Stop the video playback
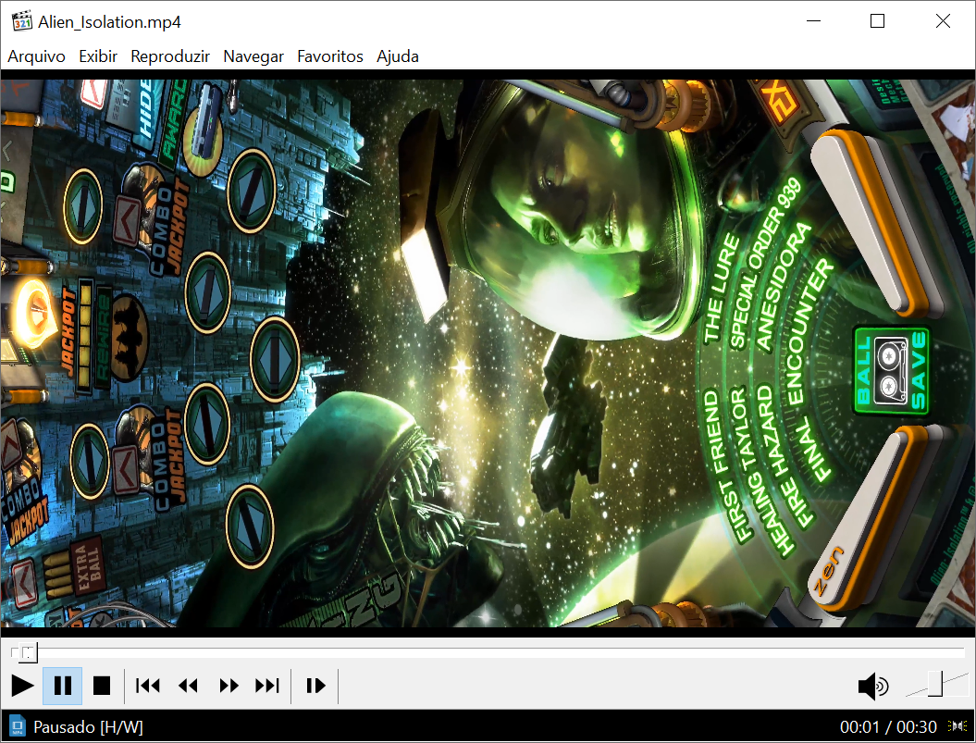The height and width of the screenshot is (743, 976). 102,686
